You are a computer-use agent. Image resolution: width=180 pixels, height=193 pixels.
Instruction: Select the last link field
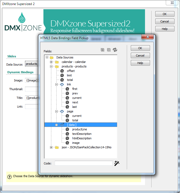click(x=74, y=107)
